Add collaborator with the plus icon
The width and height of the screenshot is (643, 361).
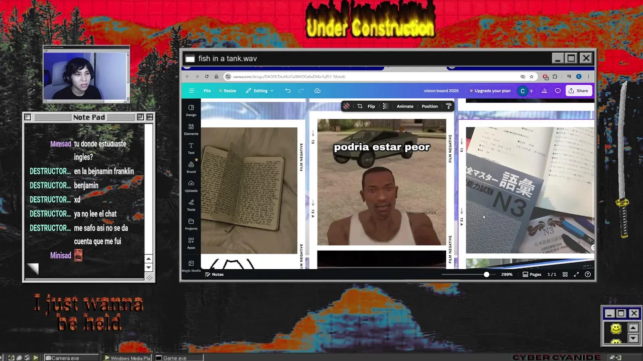[531, 91]
